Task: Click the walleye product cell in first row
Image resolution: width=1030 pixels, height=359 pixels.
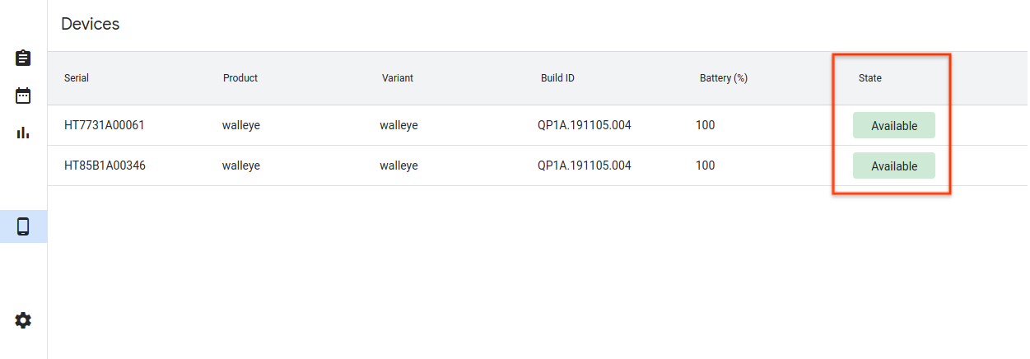Action: pyautogui.click(x=241, y=125)
